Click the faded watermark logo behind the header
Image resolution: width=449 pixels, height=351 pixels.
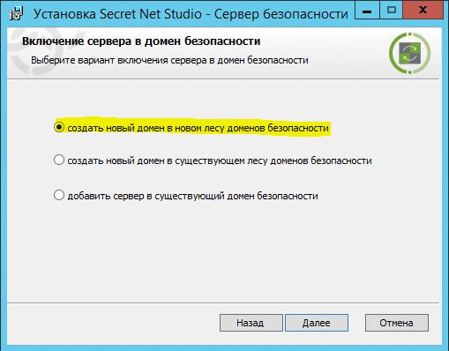click(35, 51)
